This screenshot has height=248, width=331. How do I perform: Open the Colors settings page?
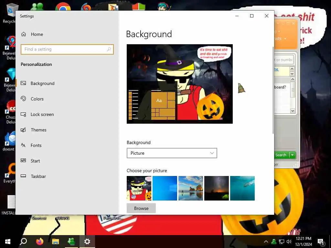tap(37, 99)
